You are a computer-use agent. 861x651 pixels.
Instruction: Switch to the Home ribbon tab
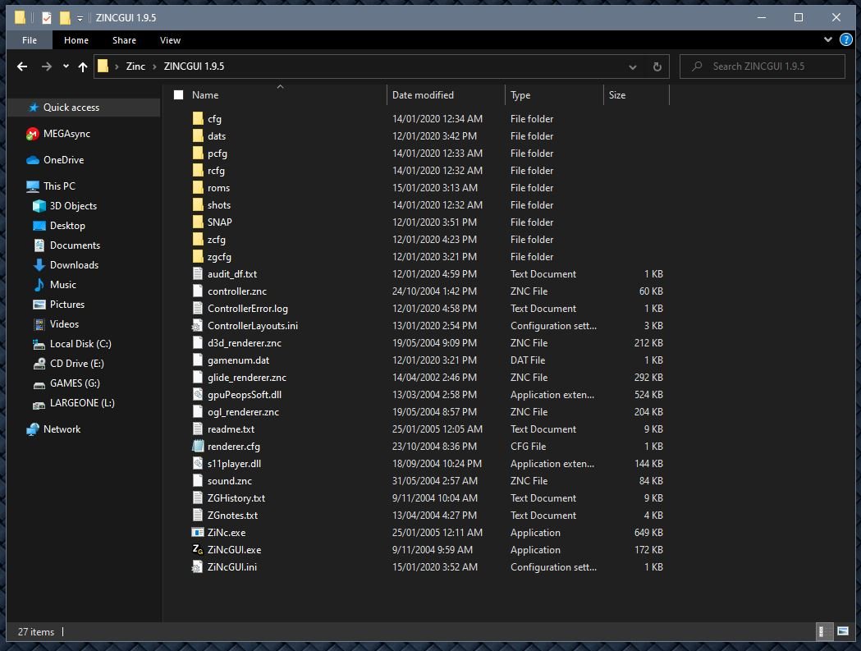pos(76,40)
